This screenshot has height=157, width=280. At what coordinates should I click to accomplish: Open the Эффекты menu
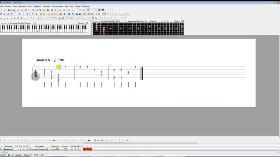click(x=37, y=6)
